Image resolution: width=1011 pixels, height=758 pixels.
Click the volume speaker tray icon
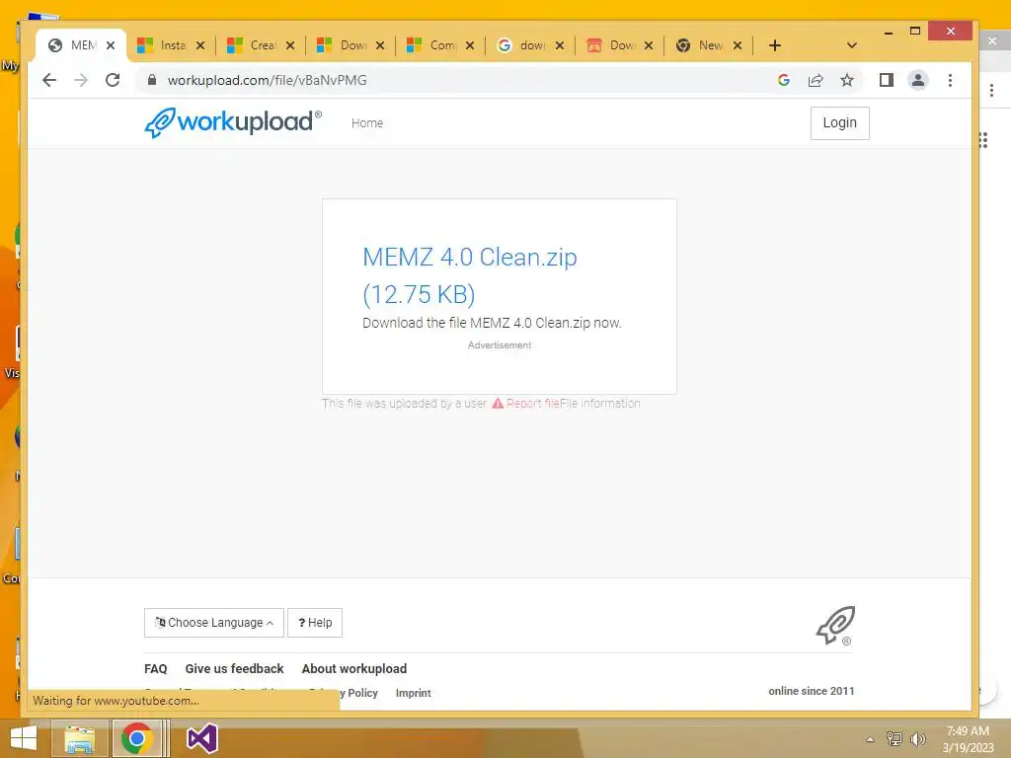917,739
